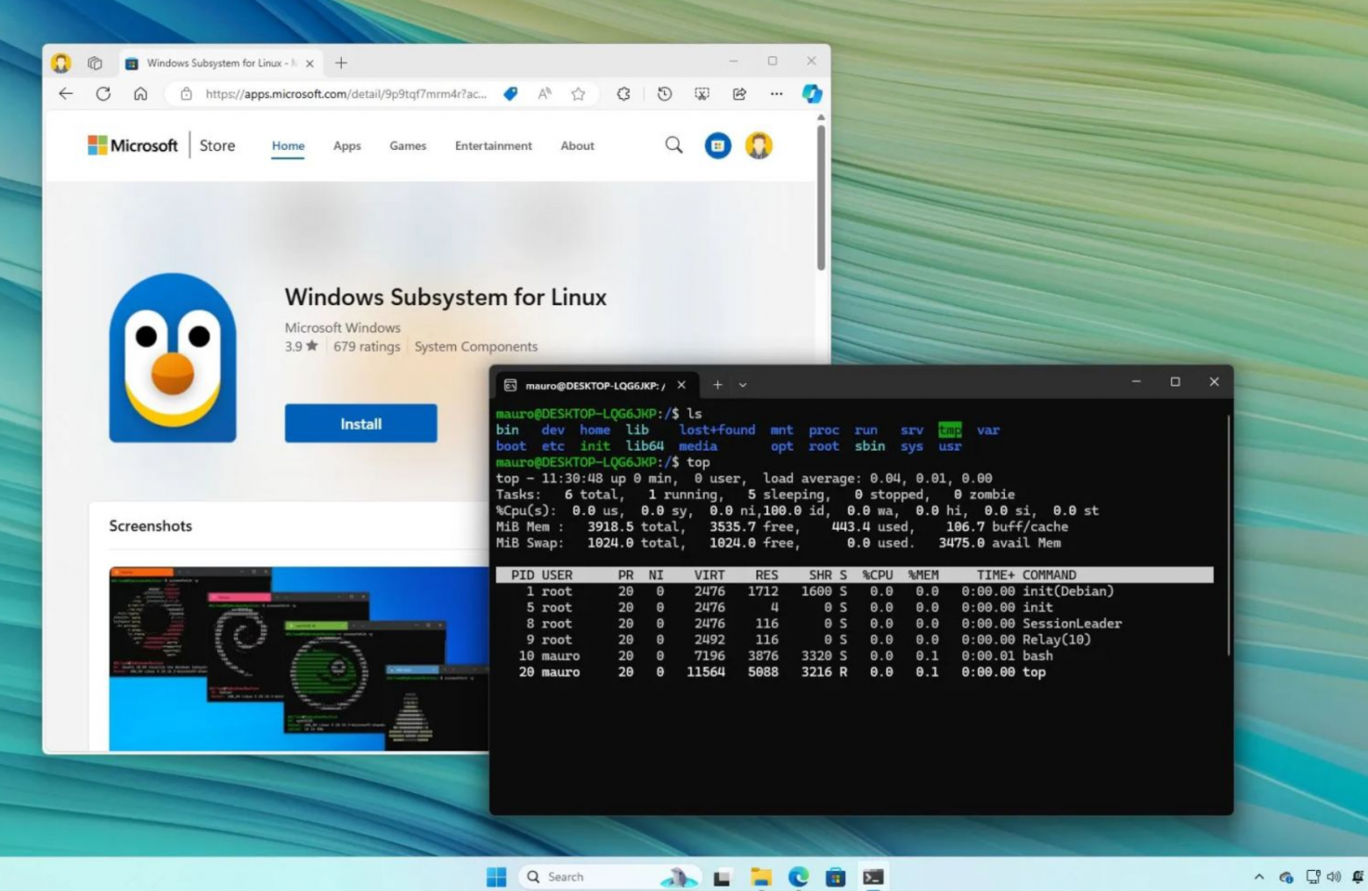Open the System Components category link
1368x891 pixels.
476,347
